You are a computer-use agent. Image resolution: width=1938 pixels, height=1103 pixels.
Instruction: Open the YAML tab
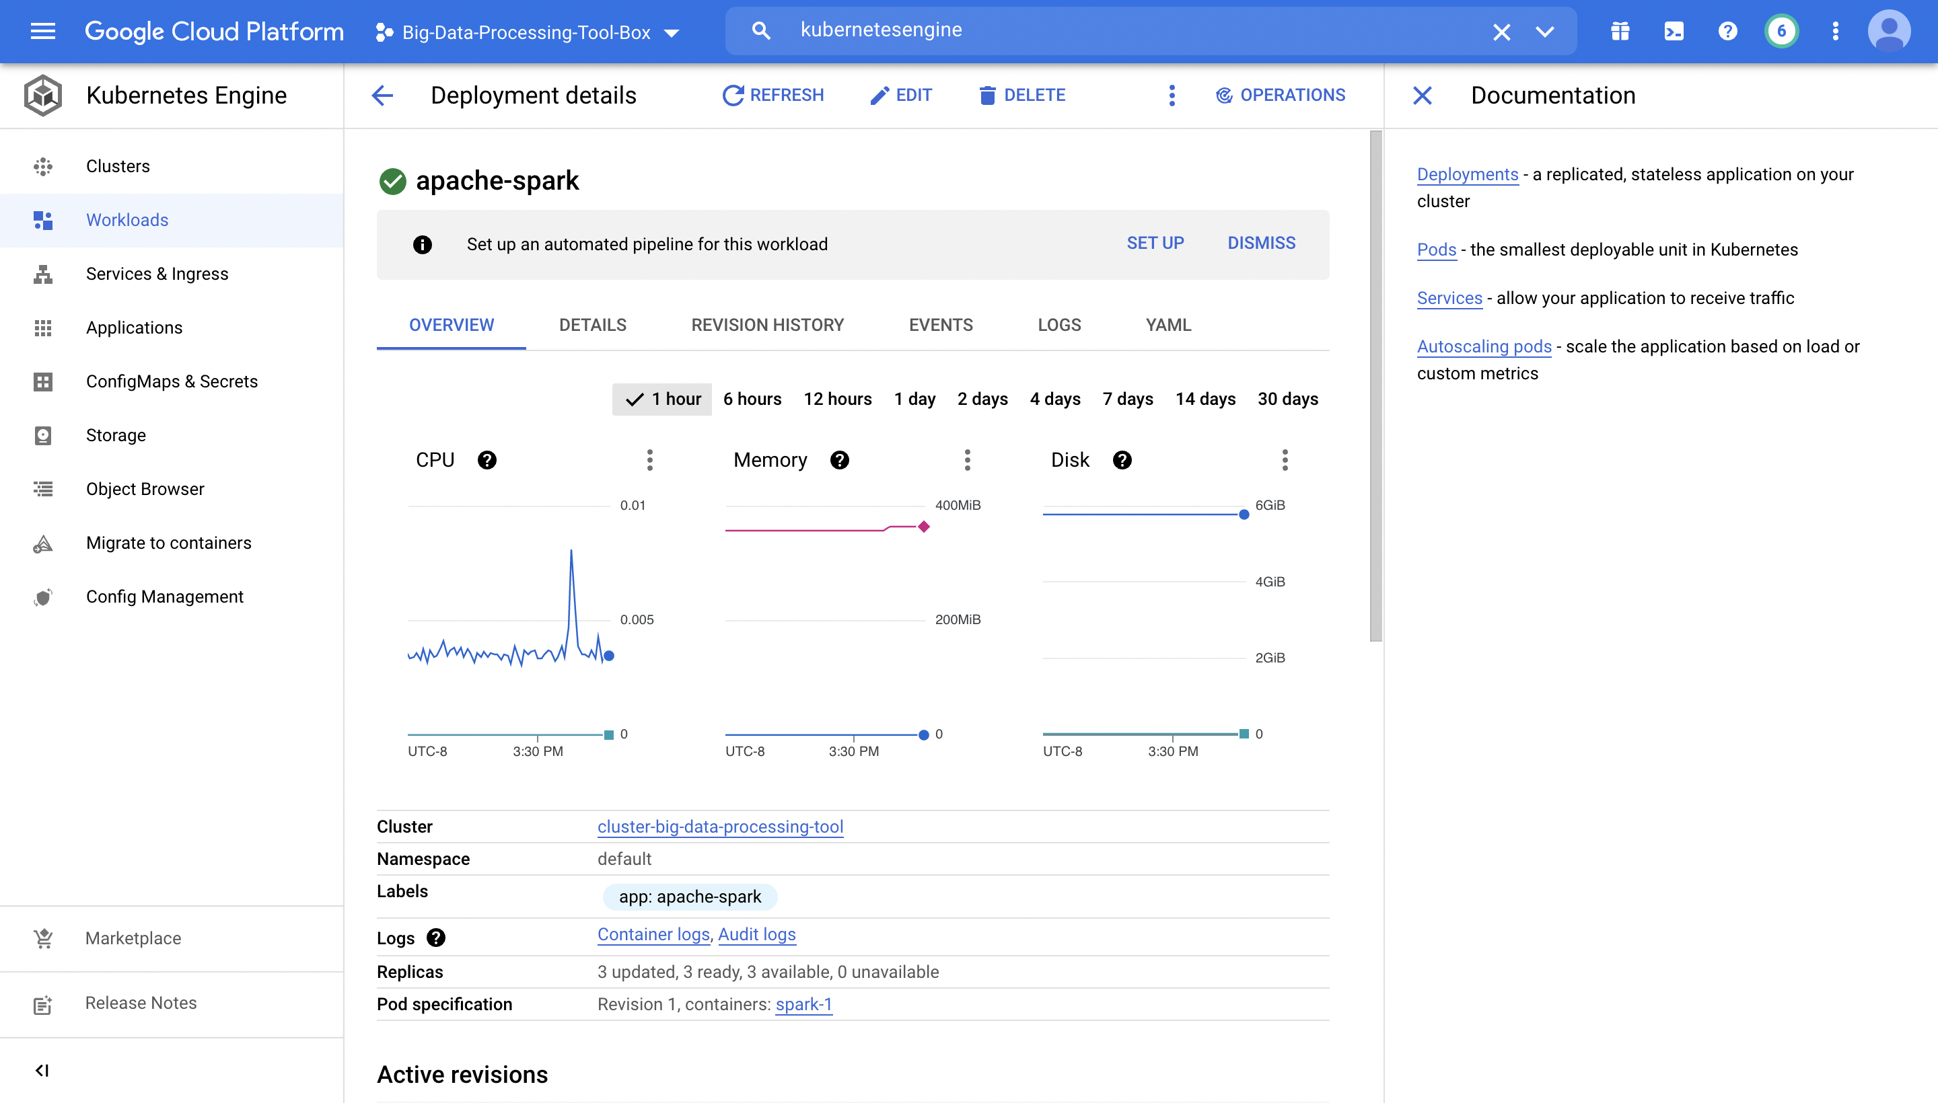pos(1168,325)
